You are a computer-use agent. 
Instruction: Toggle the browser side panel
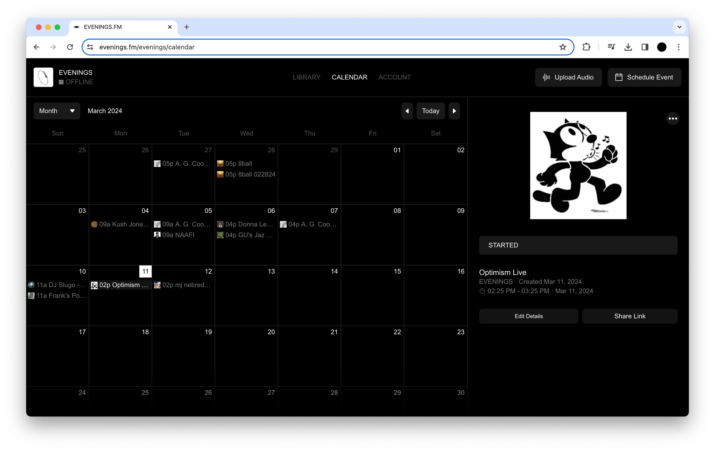tap(645, 47)
